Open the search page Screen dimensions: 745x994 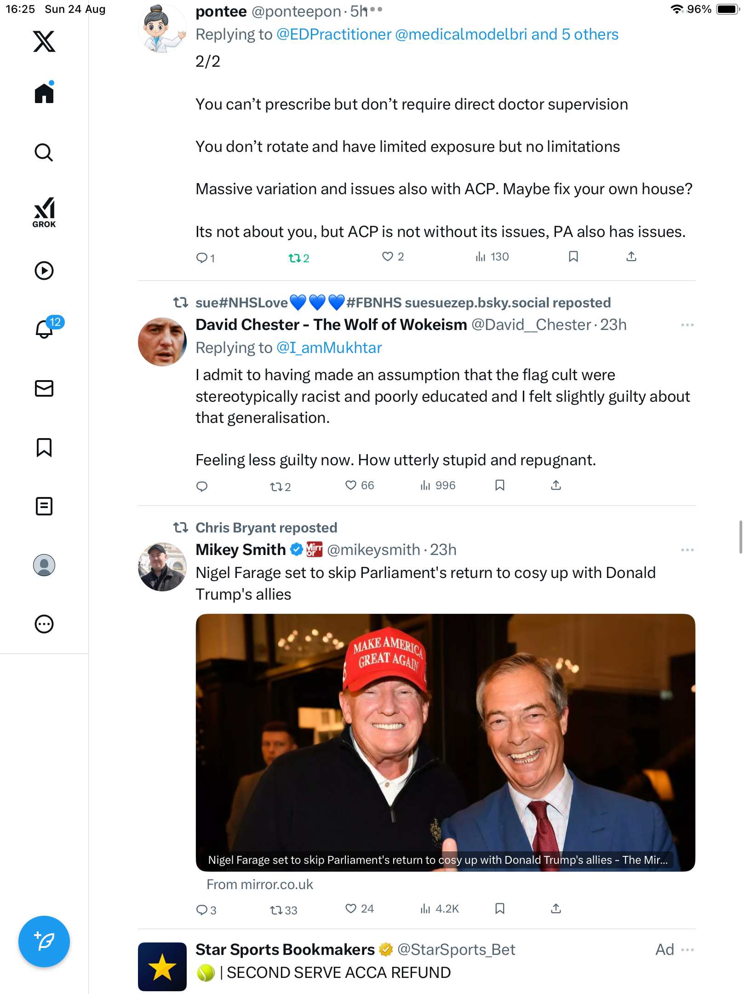tap(44, 153)
